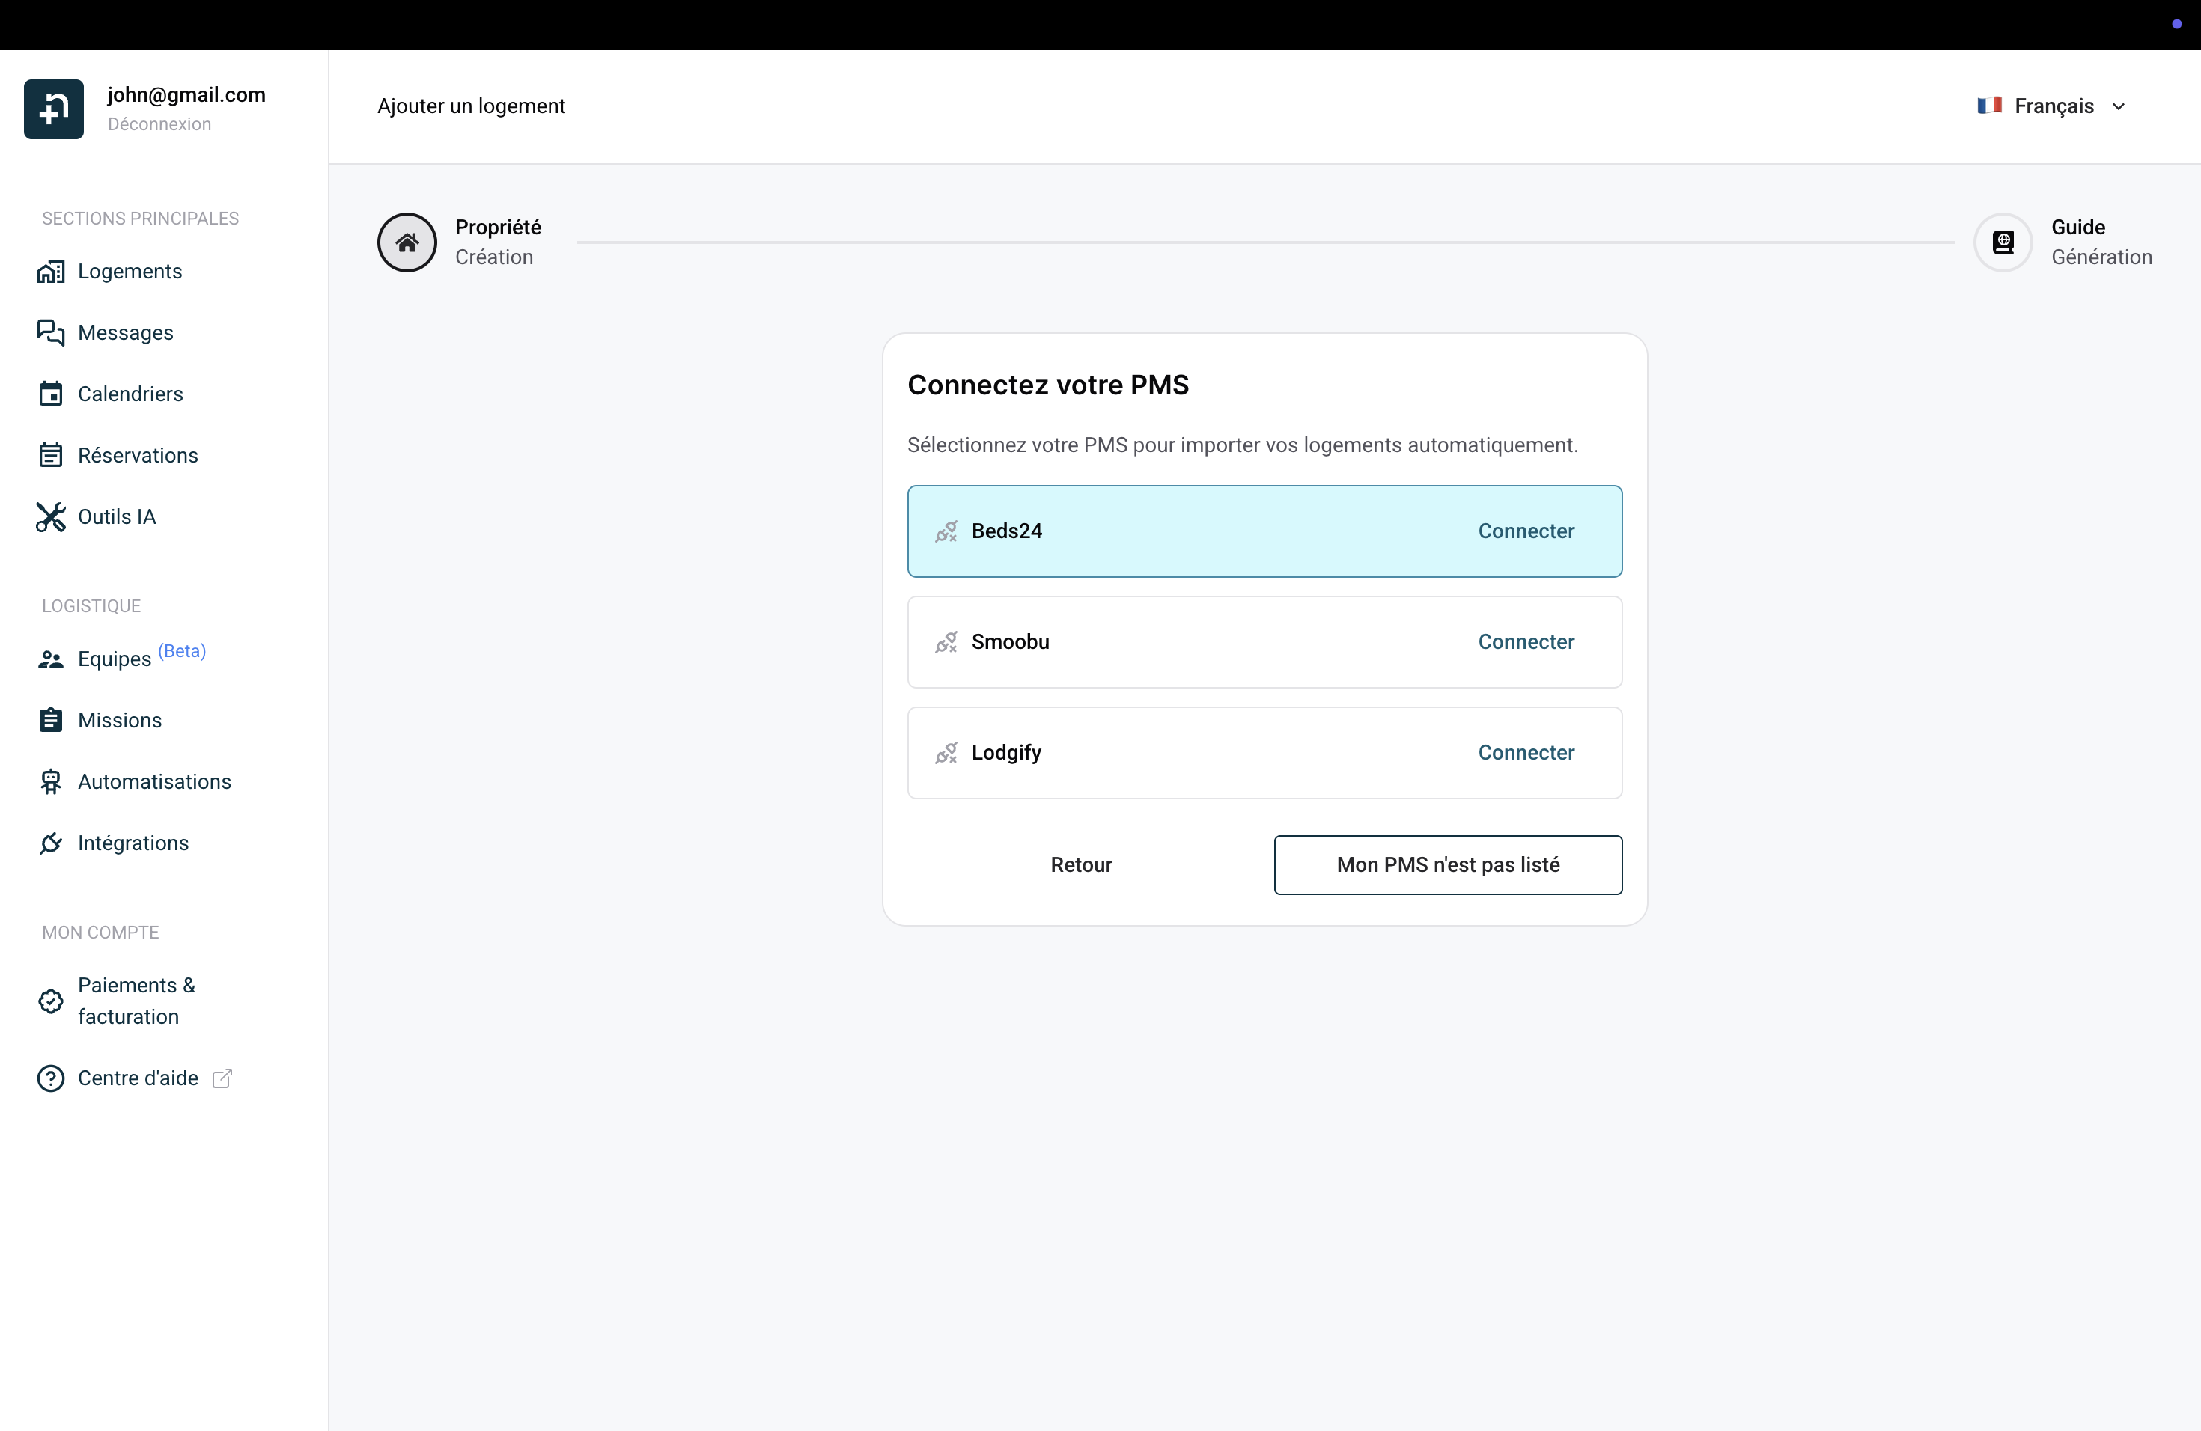Navigate to Calendriers
The height and width of the screenshot is (1431, 2201).
130,394
